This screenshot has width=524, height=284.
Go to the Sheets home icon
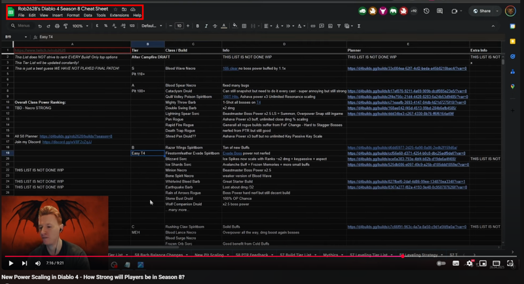[x=11, y=12]
